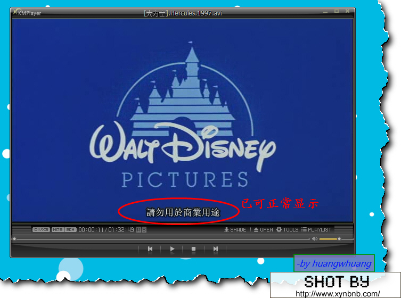401x298 pixels.
Task: Show the PLAYLIST panel
Action: click(316, 229)
